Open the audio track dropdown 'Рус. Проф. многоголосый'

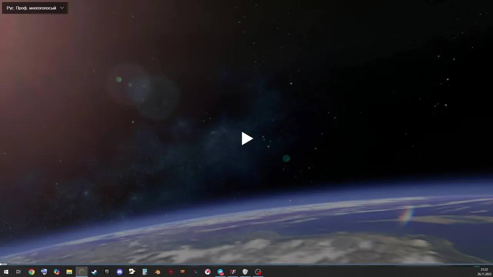coord(35,8)
